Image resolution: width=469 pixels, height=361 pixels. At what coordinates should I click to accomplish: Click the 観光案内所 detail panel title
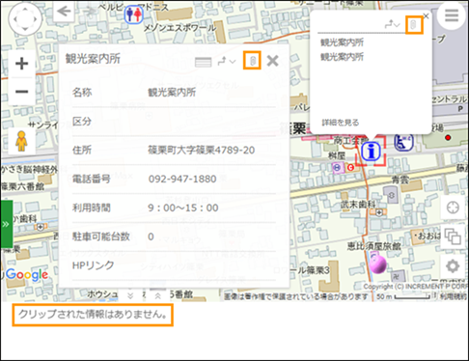pos(93,59)
